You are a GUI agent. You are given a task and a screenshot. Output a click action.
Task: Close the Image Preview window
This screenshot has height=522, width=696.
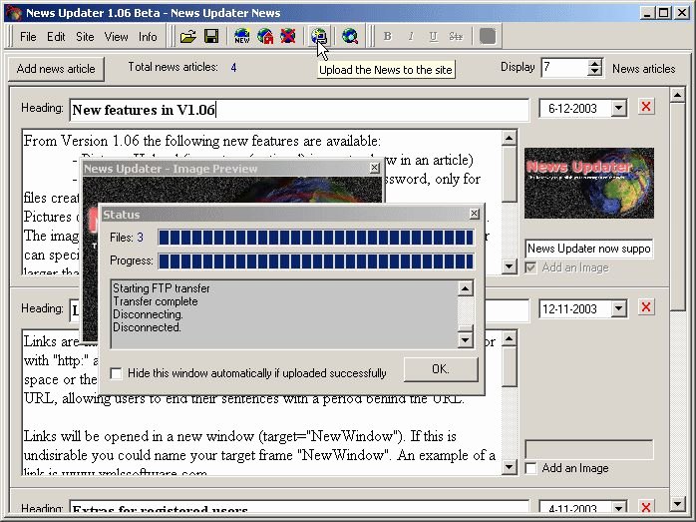375,168
